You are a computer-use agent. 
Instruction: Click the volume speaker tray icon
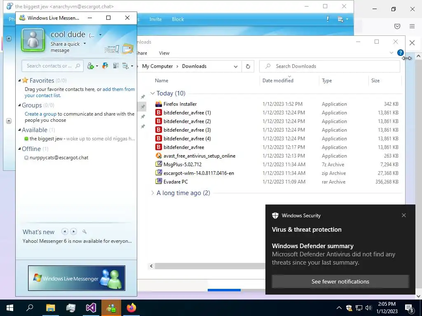click(368, 308)
